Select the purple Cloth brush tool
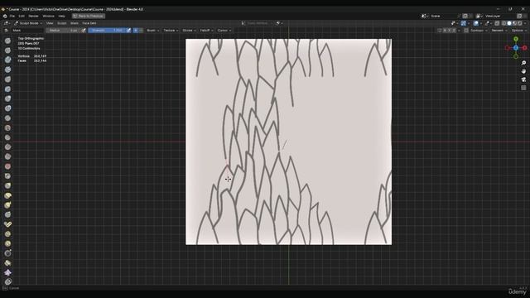This screenshot has height=298, width=530. click(7, 272)
